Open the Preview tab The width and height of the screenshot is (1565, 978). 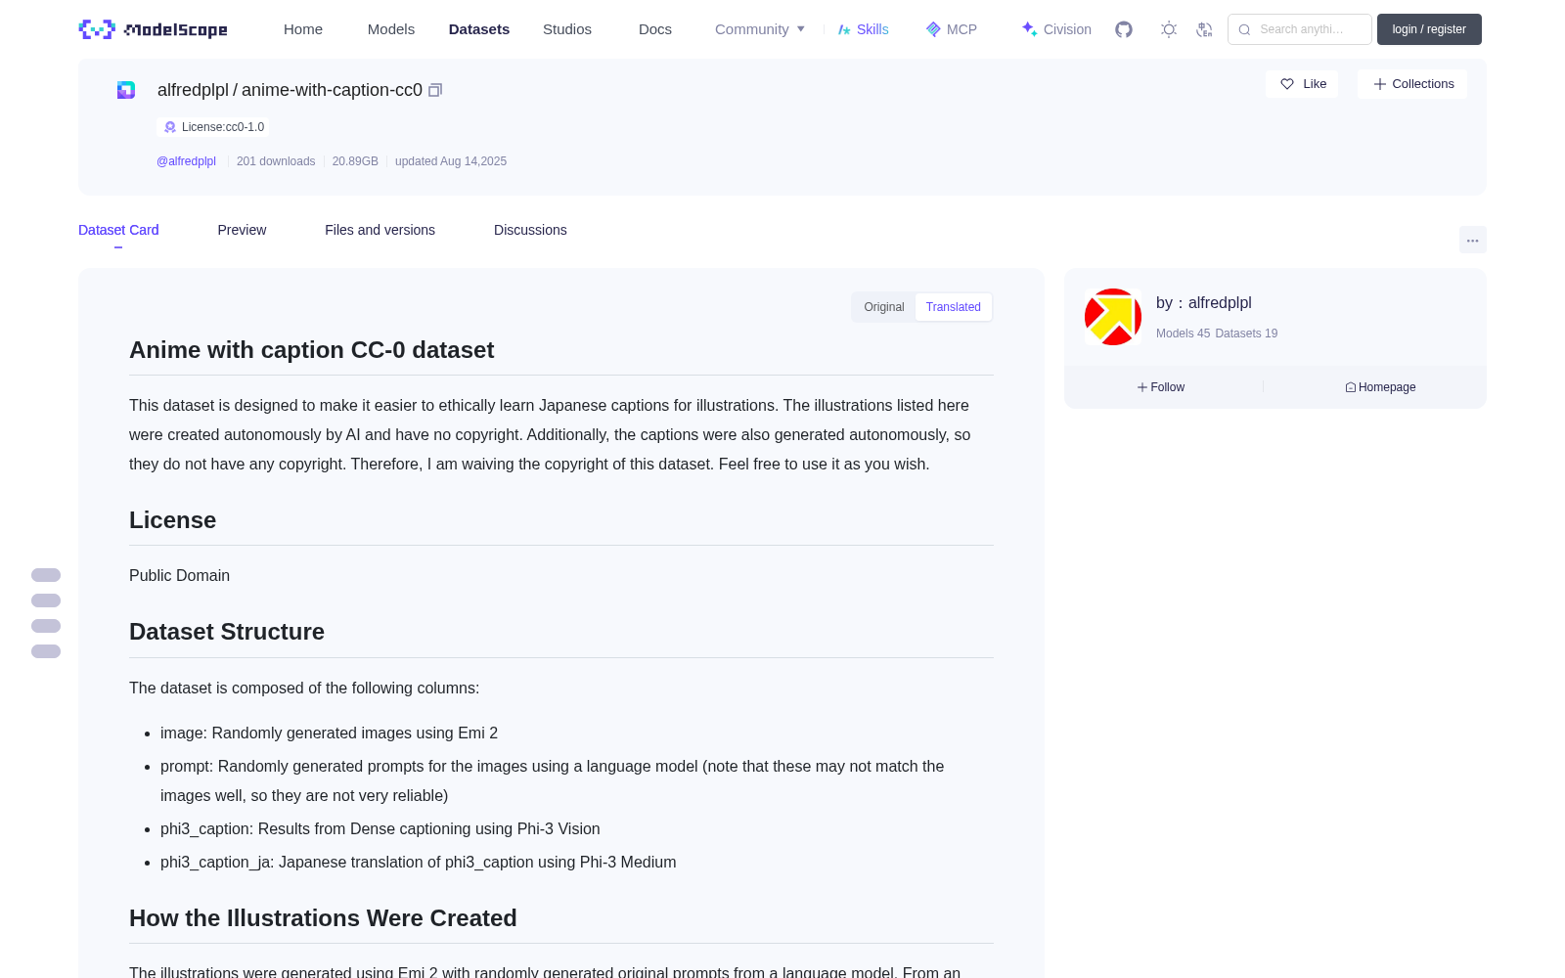tap(242, 230)
